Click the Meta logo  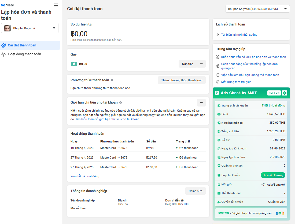click(x=8, y=5)
